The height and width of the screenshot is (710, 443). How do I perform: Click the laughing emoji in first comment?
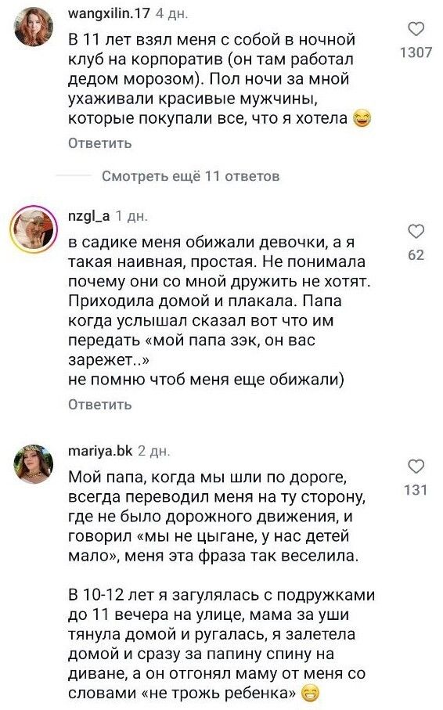(x=362, y=119)
